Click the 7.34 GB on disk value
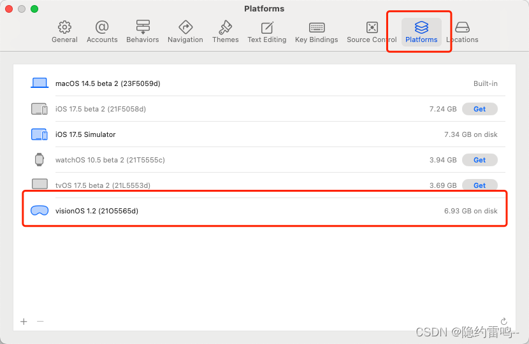 (x=470, y=134)
